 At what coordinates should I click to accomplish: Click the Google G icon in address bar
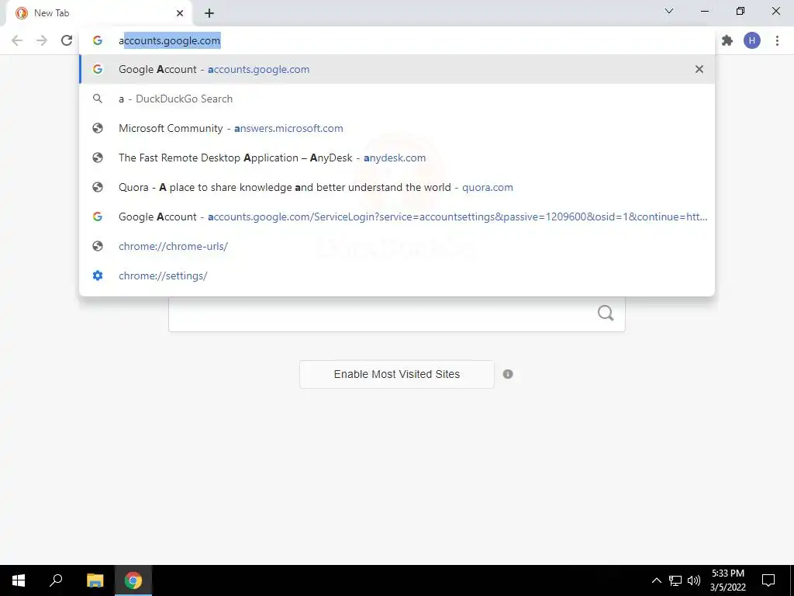pos(98,40)
